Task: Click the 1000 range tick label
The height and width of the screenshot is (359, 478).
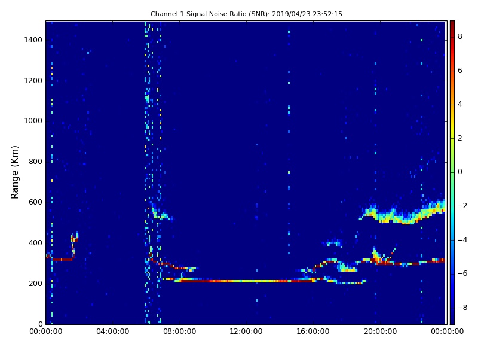Action: 33,121
